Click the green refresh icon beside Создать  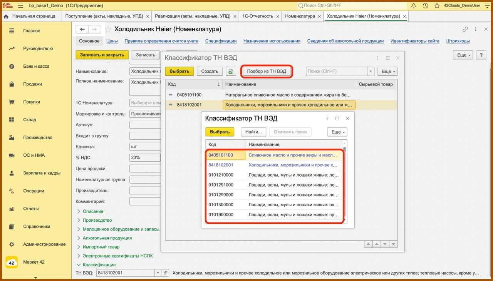231,71
